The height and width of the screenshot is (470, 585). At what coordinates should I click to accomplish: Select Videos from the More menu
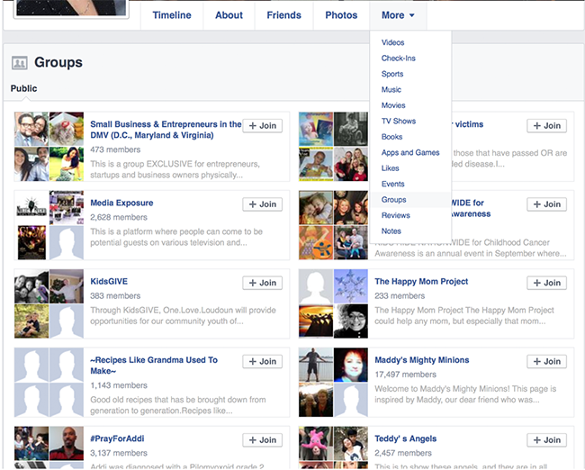(x=392, y=42)
